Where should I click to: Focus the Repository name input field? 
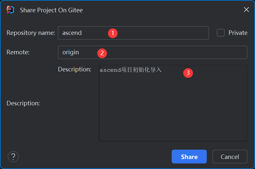[x=162, y=33]
